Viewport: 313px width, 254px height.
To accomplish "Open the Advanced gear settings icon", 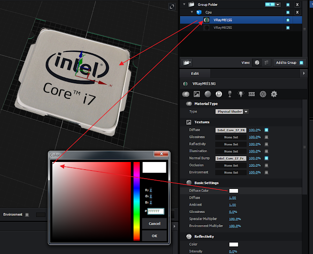I will point(274,94).
